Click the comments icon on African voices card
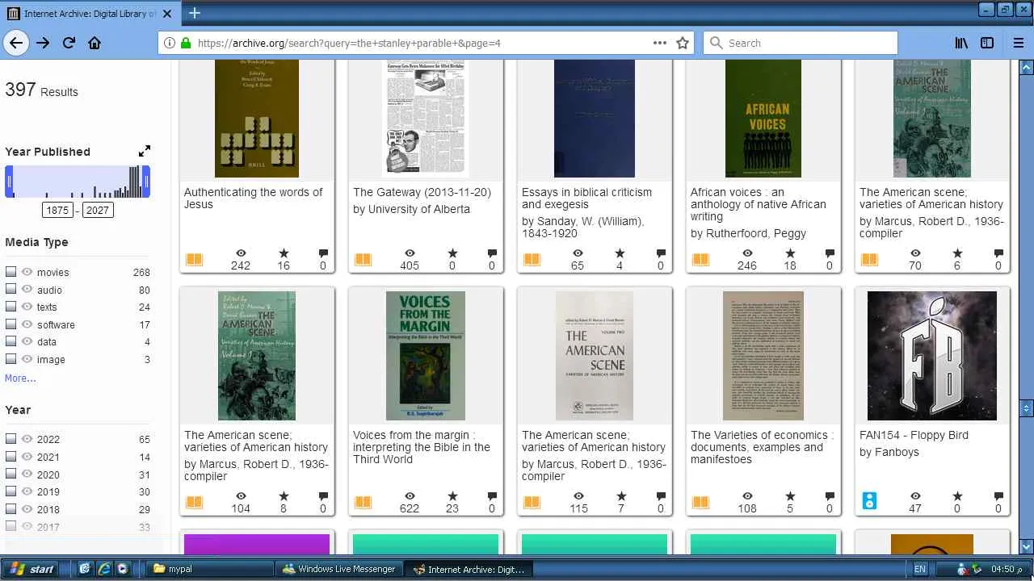1034x581 pixels. pos(830,253)
